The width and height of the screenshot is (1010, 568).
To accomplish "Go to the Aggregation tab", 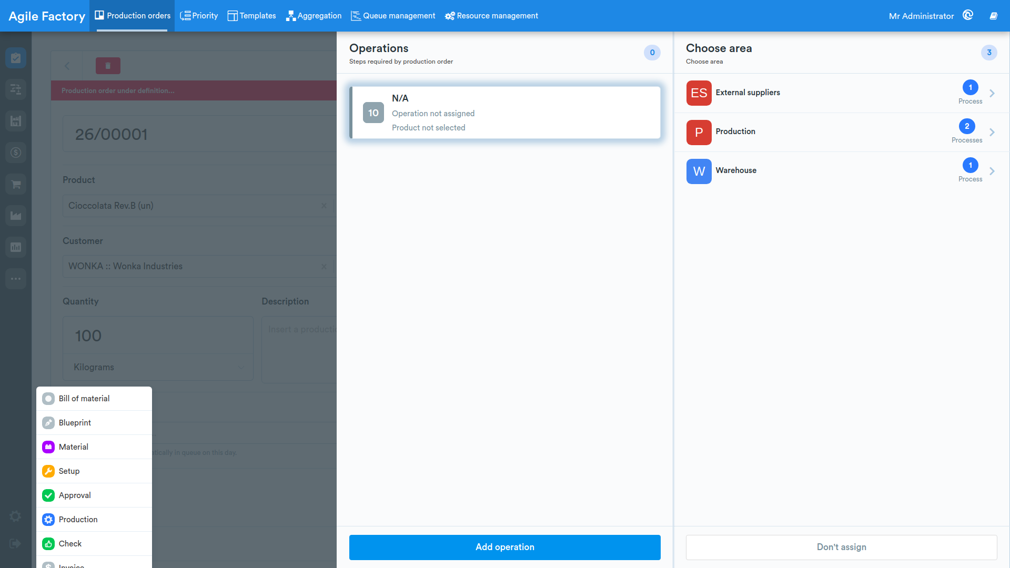I will (x=314, y=16).
